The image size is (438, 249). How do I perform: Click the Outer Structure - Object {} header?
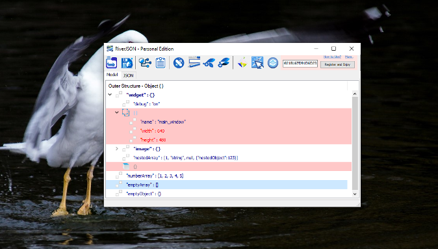[x=136, y=86]
